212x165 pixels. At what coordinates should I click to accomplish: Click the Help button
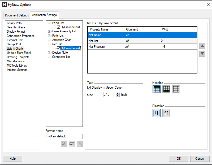click(12, 159)
